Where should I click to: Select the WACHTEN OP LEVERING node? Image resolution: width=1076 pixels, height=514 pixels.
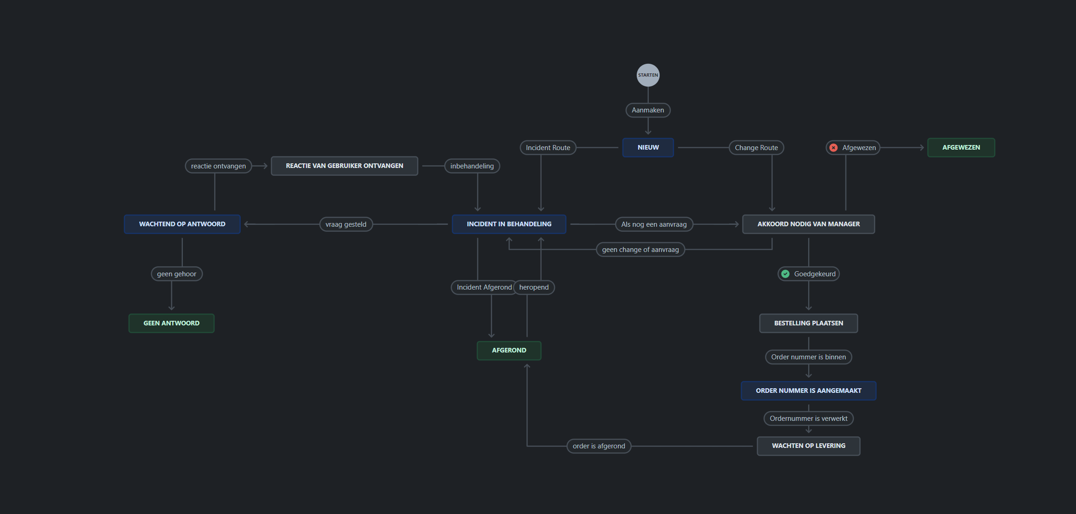tap(808, 446)
